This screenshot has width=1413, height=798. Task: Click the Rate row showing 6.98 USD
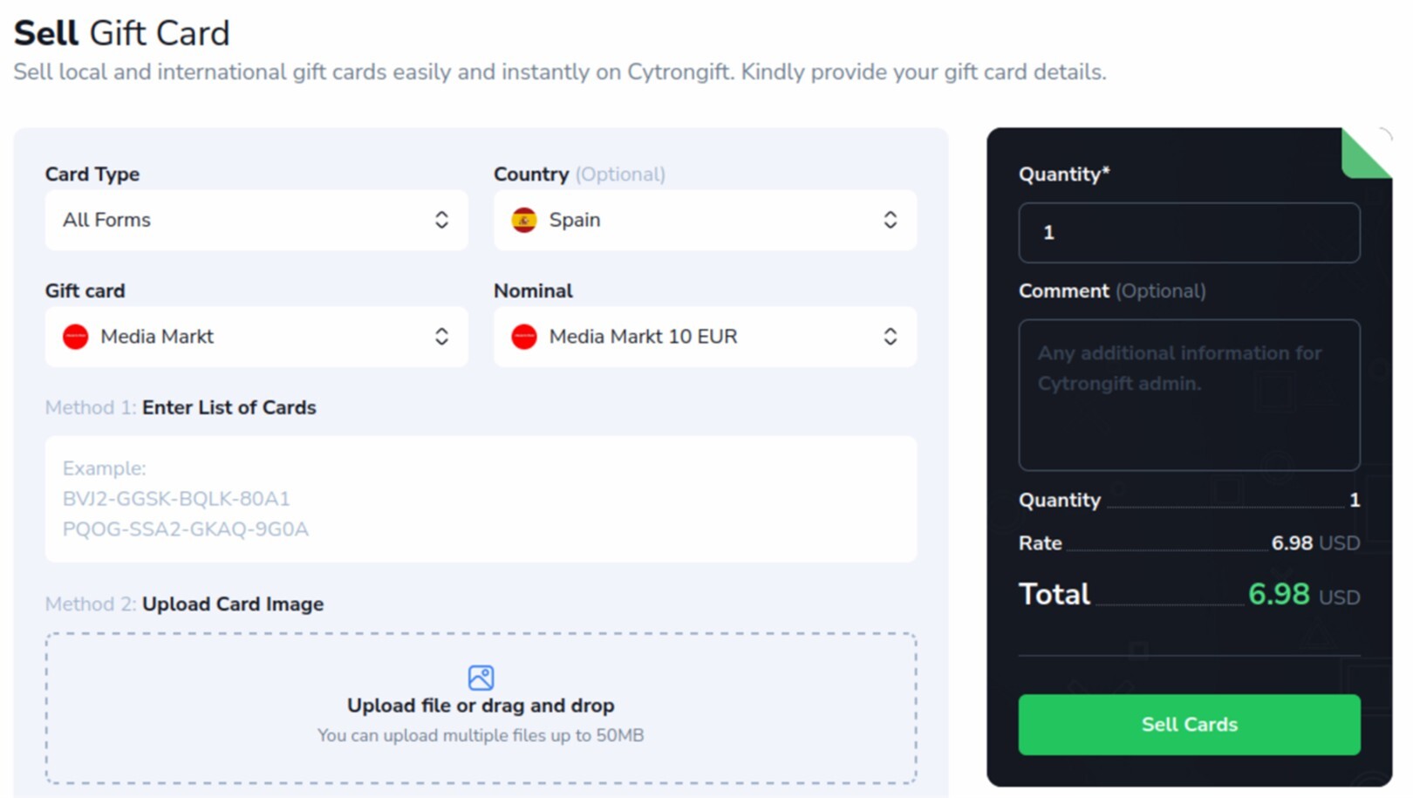[1188, 542]
